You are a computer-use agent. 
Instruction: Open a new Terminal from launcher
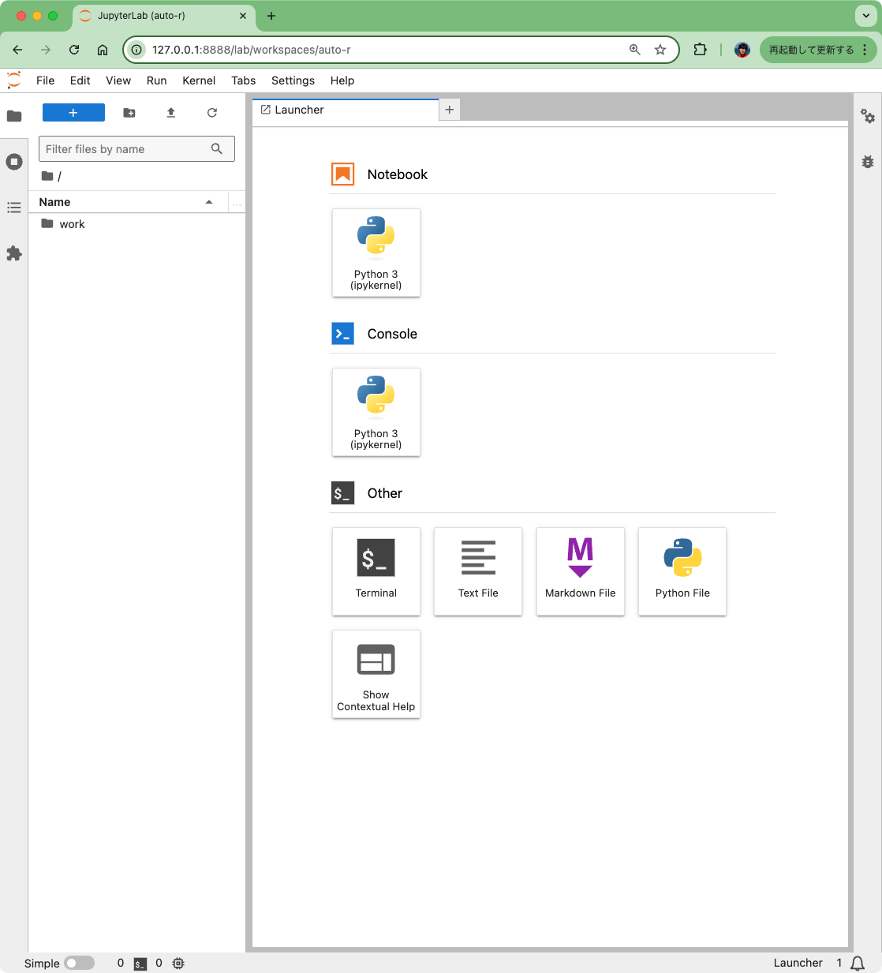click(376, 571)
